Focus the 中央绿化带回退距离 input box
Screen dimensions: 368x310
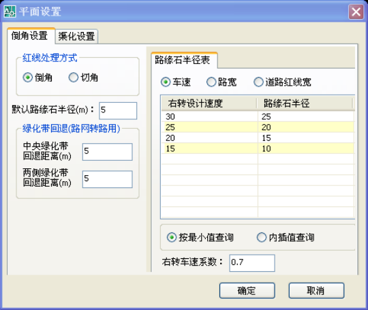108,152
